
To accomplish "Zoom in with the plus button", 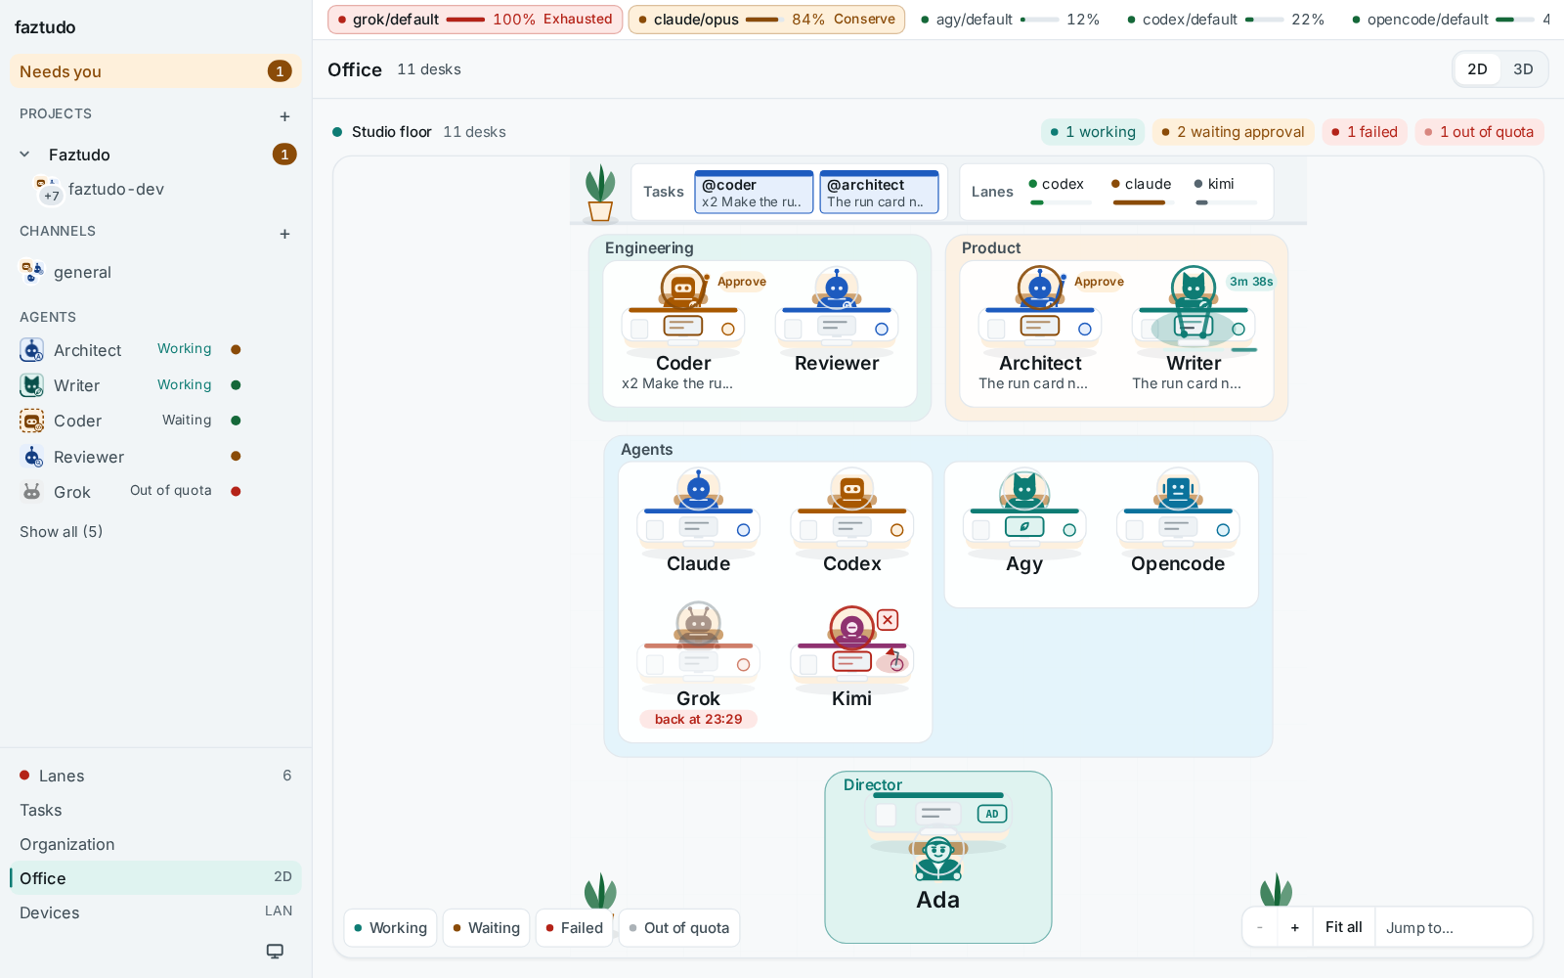I will pos(1294,928).
